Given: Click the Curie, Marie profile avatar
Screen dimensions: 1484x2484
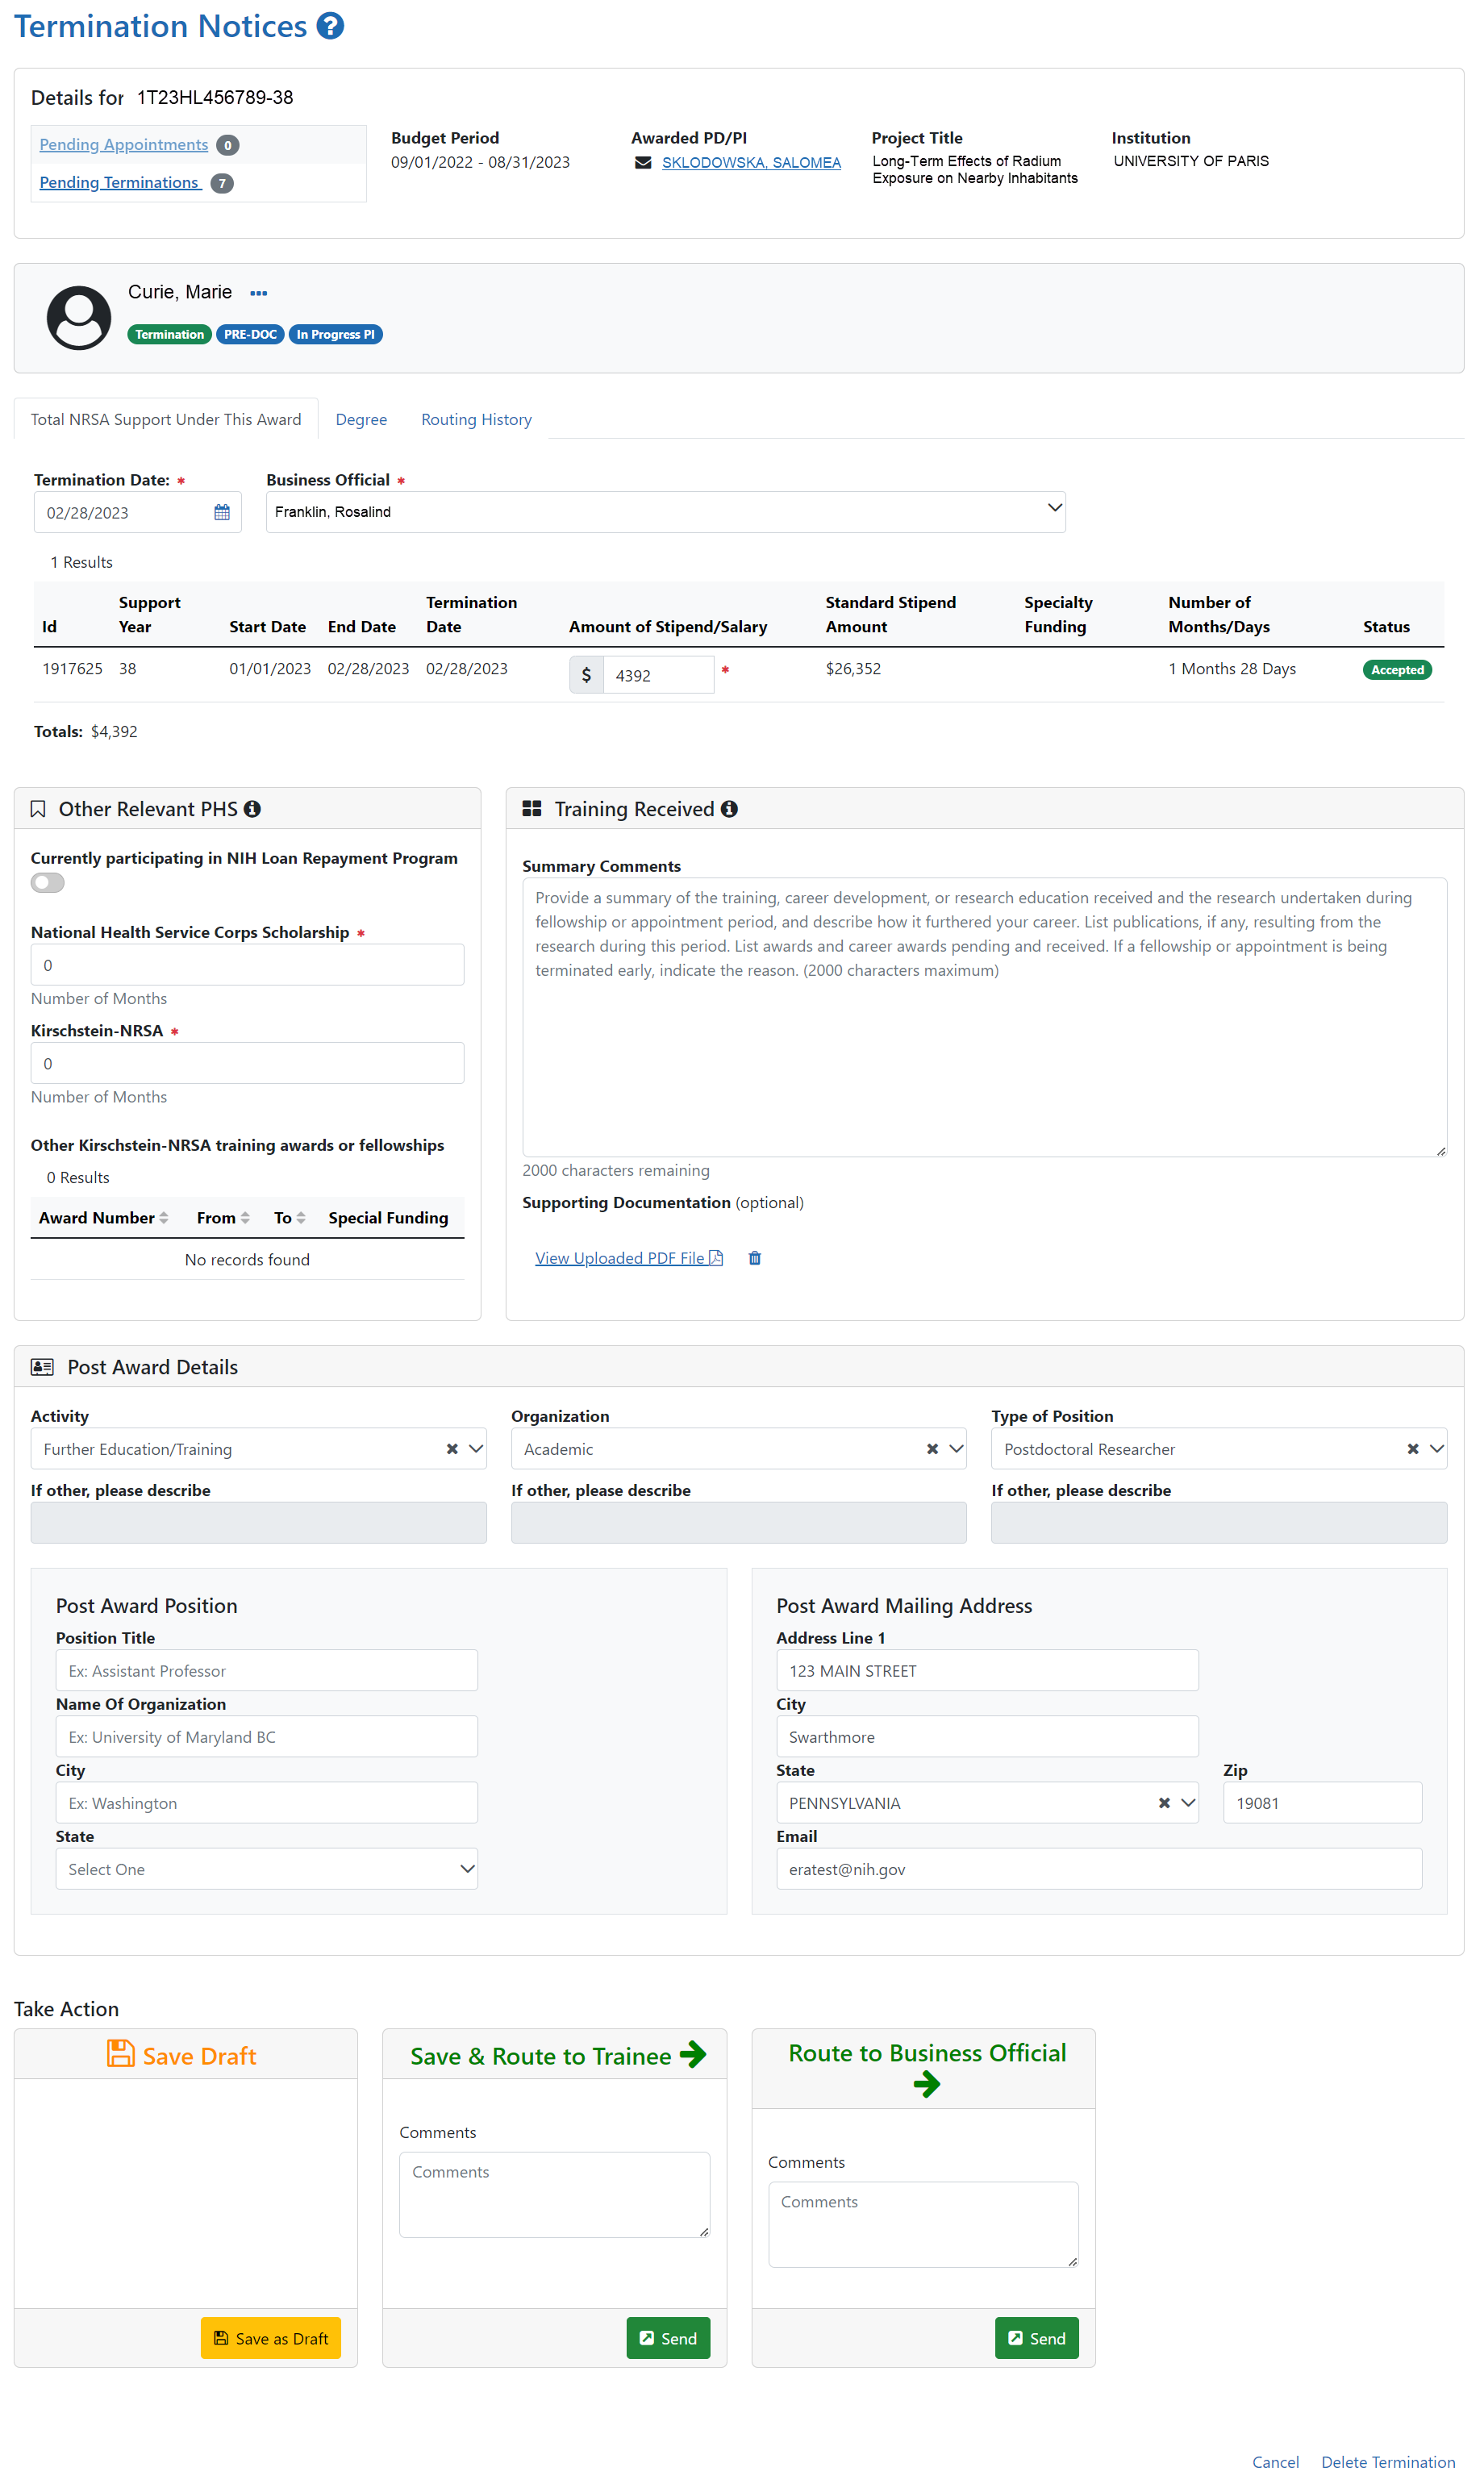Looking at the screenshot, I should point(79,318).
